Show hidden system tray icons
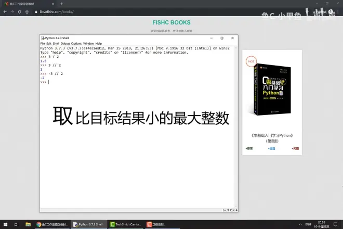 (301, 224)
